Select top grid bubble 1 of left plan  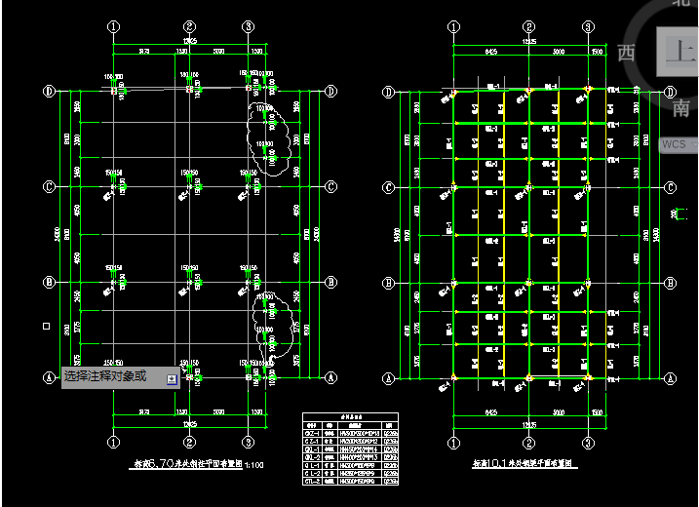[x=114, y=26]
